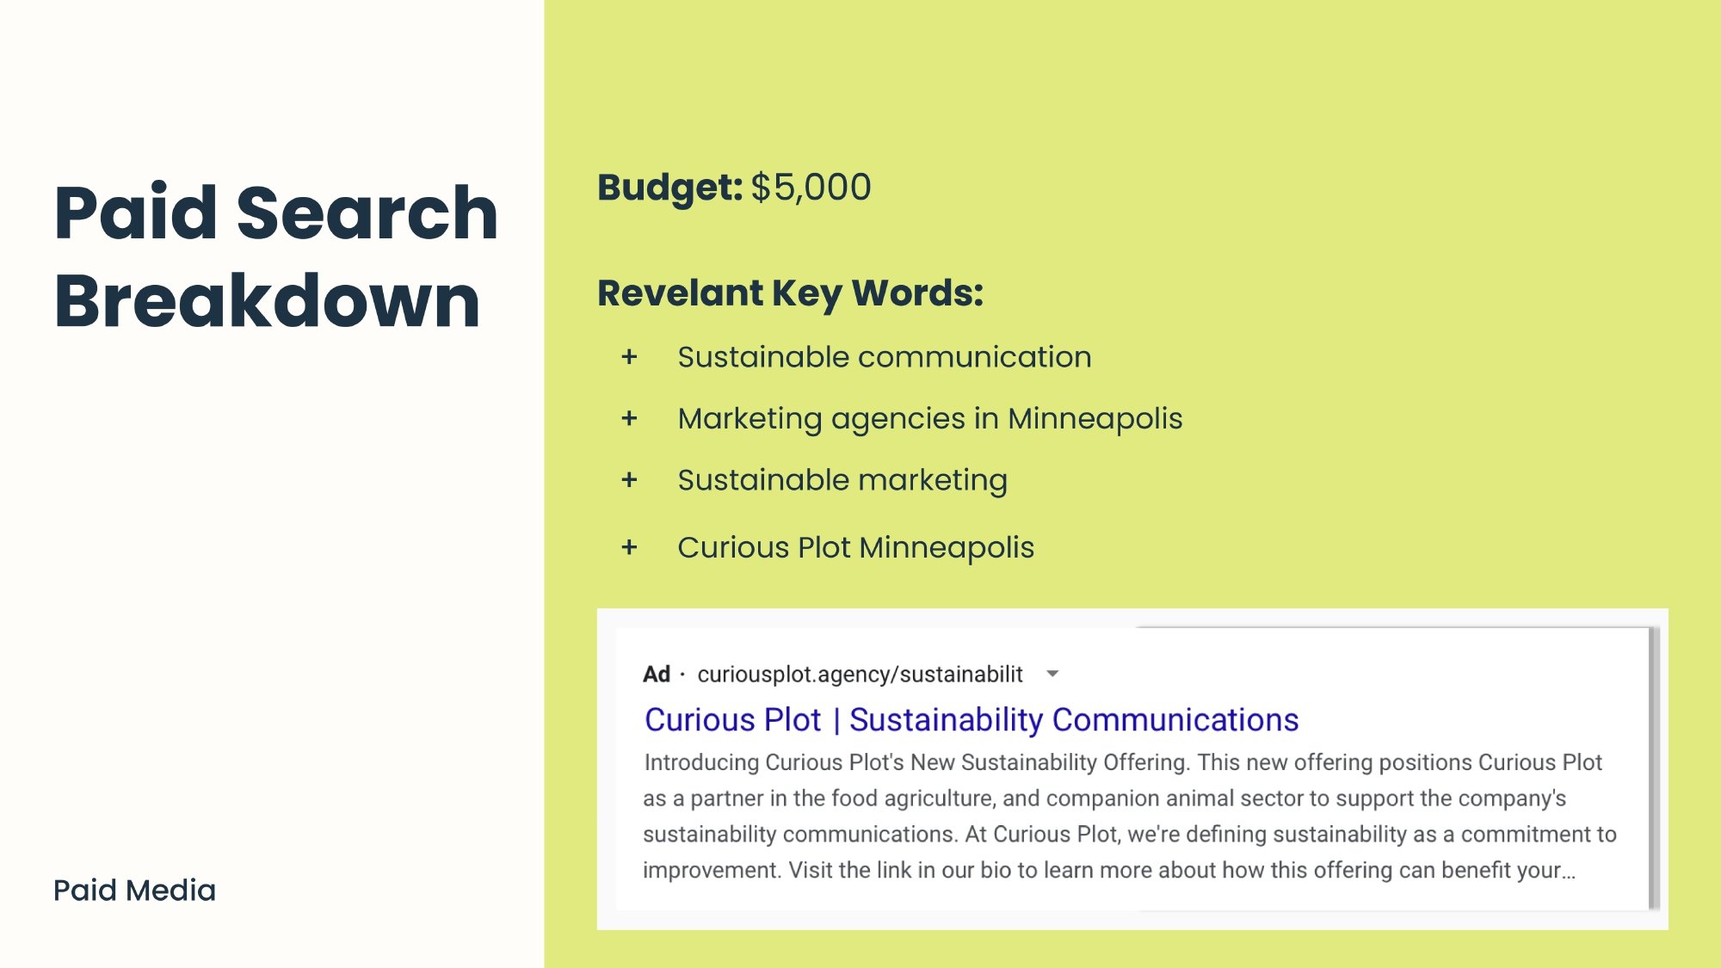This screenshot has height=968, width=1721.
Task: Select the 'Revelant Key Words:' heading
Action: tap(790, 293)
